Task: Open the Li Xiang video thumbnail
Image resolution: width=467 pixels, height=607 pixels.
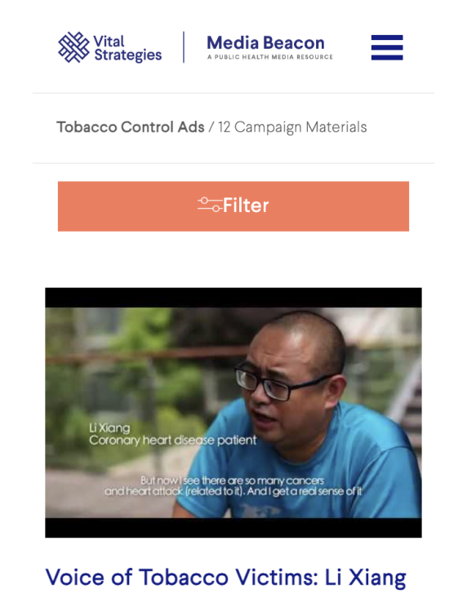Action: click(x=233, y=412)
